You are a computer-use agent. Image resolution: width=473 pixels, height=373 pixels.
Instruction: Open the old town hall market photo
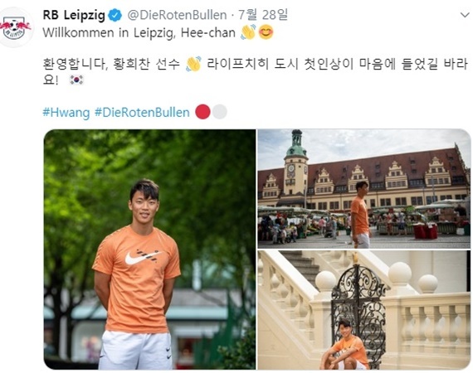[363, 189]
